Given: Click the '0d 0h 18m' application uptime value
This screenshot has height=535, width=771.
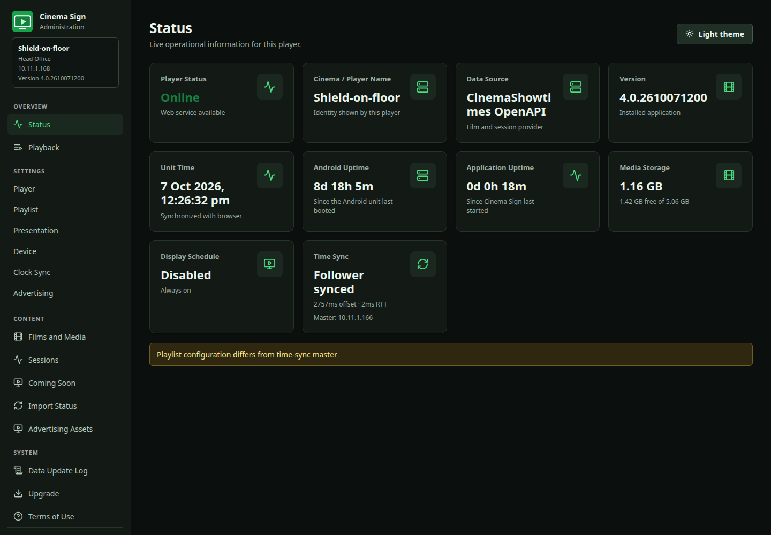Looking at the screenshot, I should point(496,186).
